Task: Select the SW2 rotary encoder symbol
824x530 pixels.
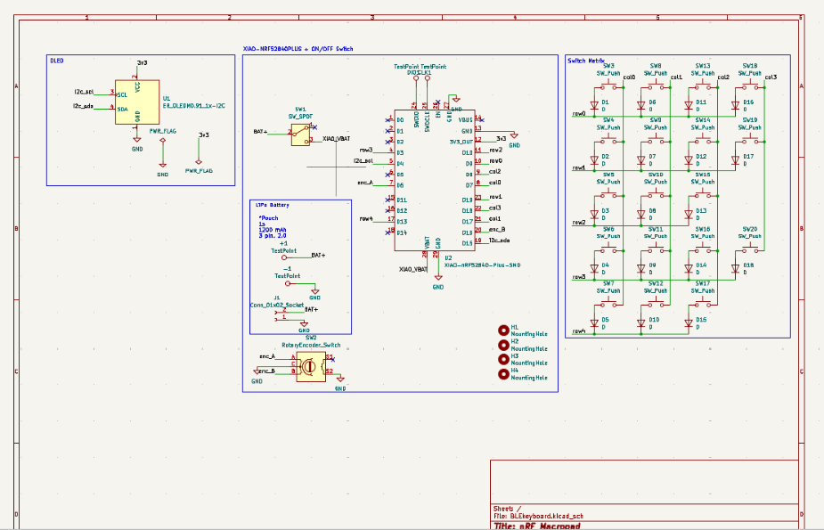Action: [x=311, y=366]
